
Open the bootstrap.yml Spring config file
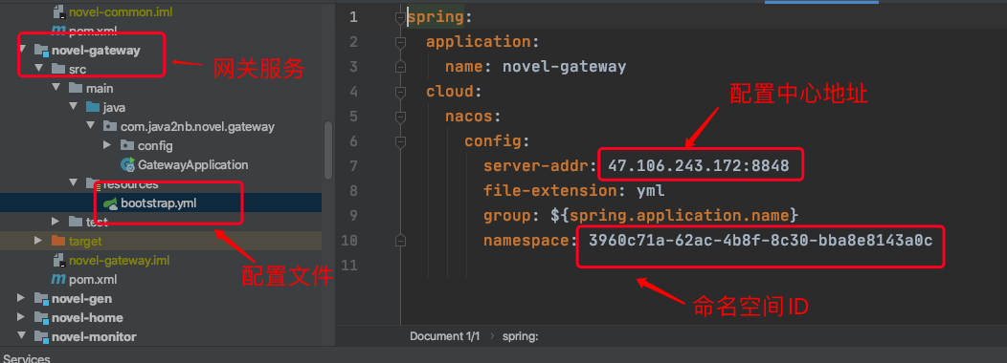pos(158,203)
